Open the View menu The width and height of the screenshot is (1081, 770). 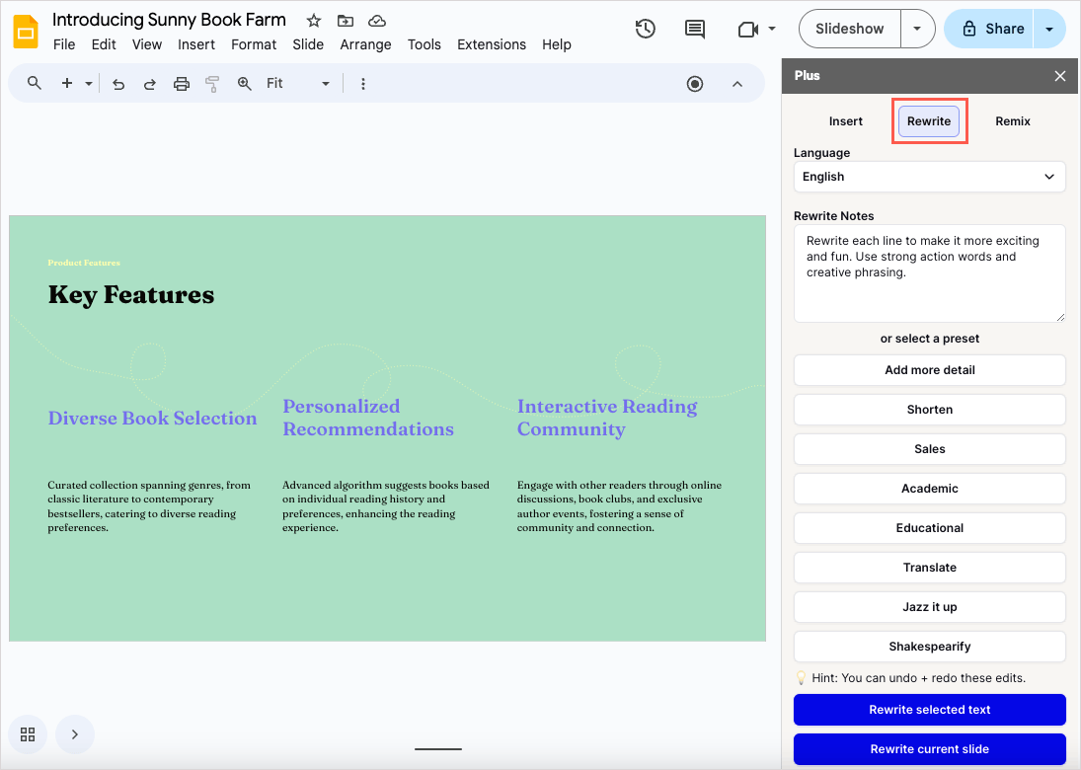pyautogui.click(x=147, y=44)
